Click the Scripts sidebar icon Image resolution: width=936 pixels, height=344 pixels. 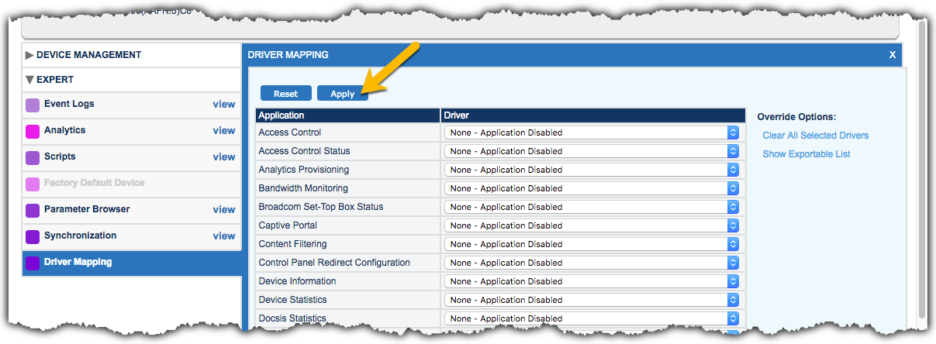click(33, 158)
